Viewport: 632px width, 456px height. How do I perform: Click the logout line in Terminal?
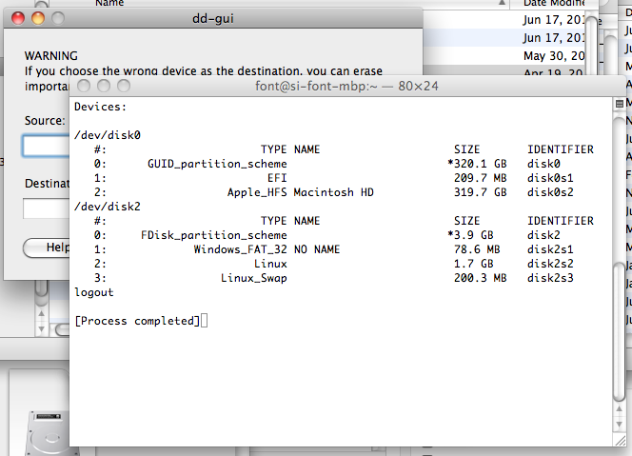94,292
